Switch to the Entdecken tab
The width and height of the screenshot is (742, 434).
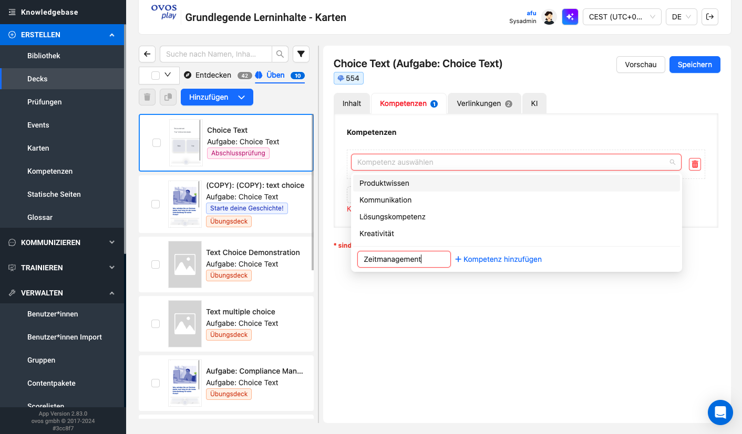pyautogui.click(x=218, y=75)
